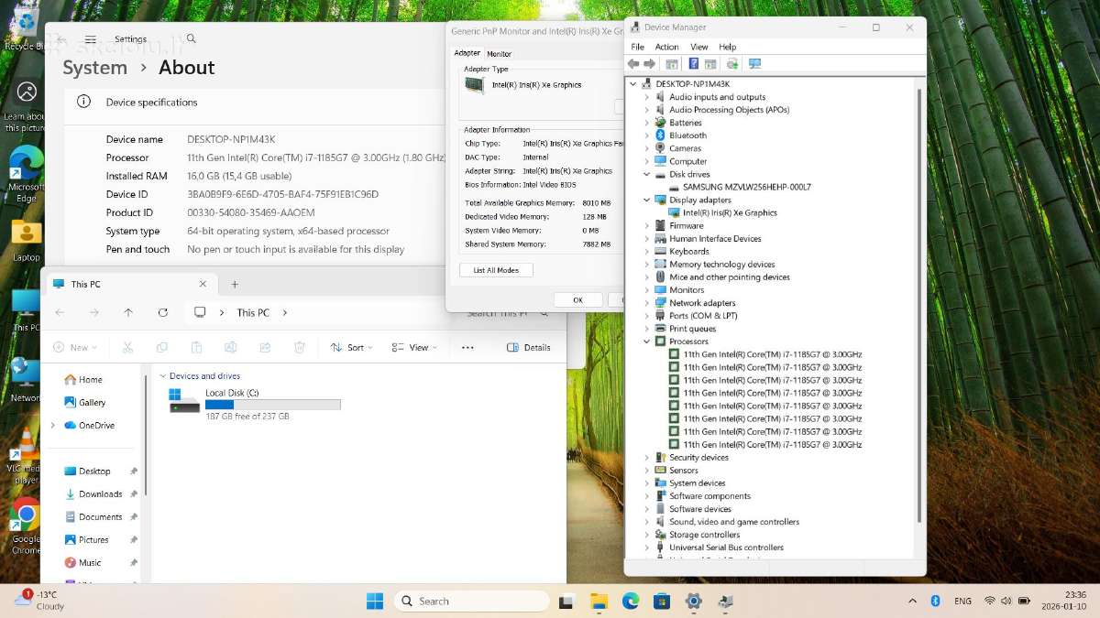Image resolution: width=1100 pixels, height=618 pixels.
Task: Collapse the Devices and drives group
Action: click(x=163, y=375)
